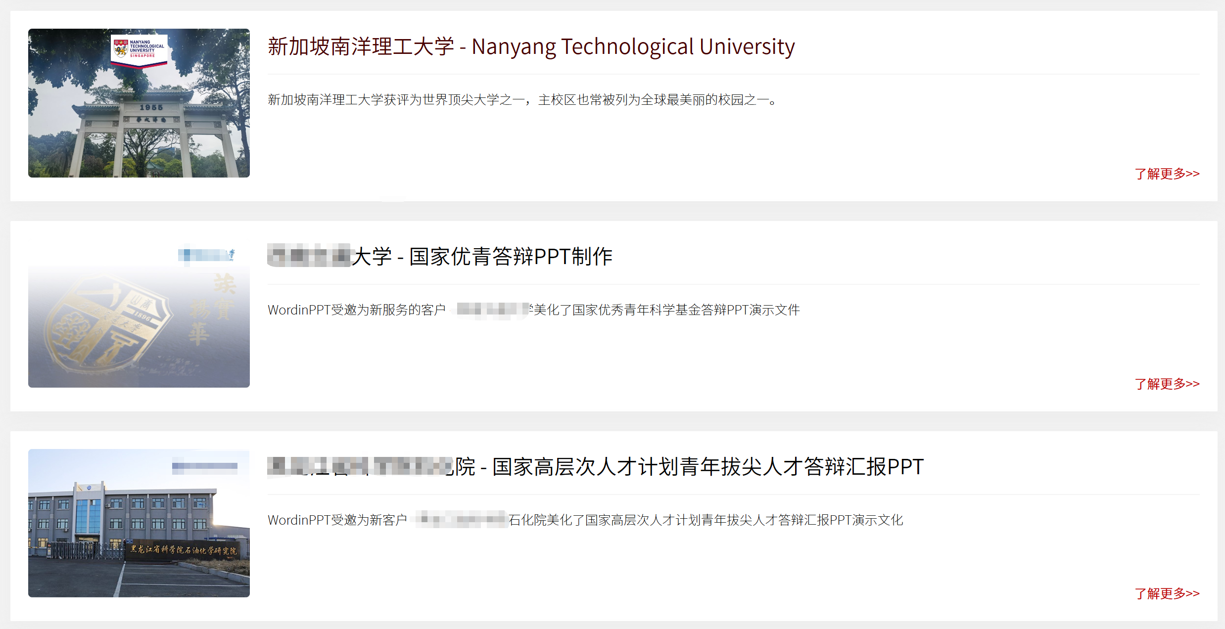Click the research institute building thumbnail
1225x629 pixels.
(x=139, y=523)
